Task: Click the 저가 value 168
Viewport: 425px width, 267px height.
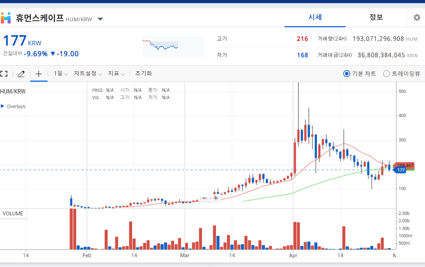Action: (x=302, y=55)
